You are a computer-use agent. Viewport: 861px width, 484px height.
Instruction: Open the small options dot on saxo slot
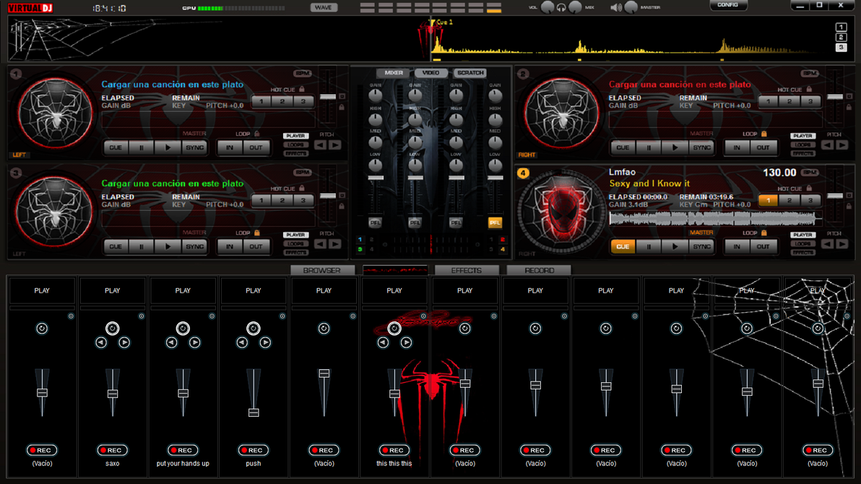coord(142,316)
